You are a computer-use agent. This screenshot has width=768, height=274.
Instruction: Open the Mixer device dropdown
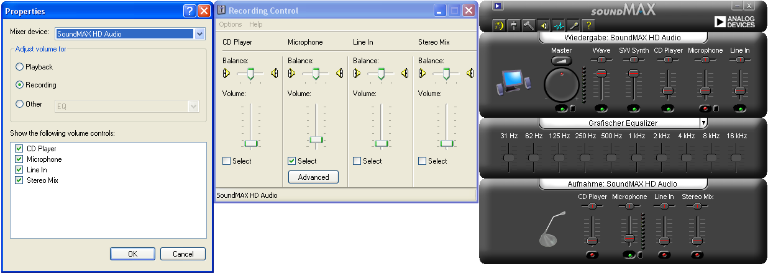pos(199,34)
